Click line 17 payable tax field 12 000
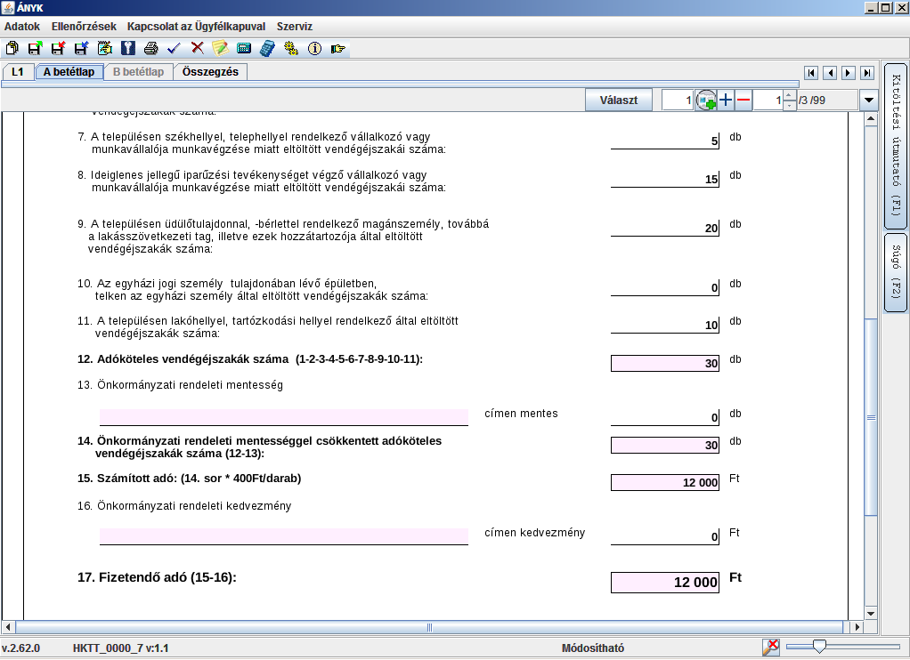The height and width of the screenshot is (660, 910). pyautogui.click(x=665, y=583)
